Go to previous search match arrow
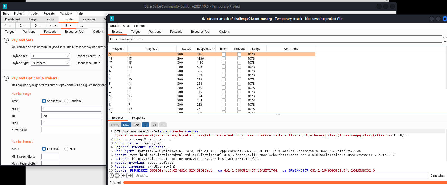 tap(124, 175)
